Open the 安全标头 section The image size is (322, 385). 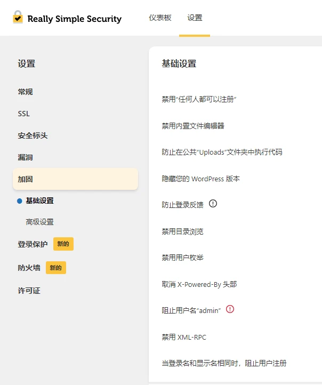(x=33, y=135)
